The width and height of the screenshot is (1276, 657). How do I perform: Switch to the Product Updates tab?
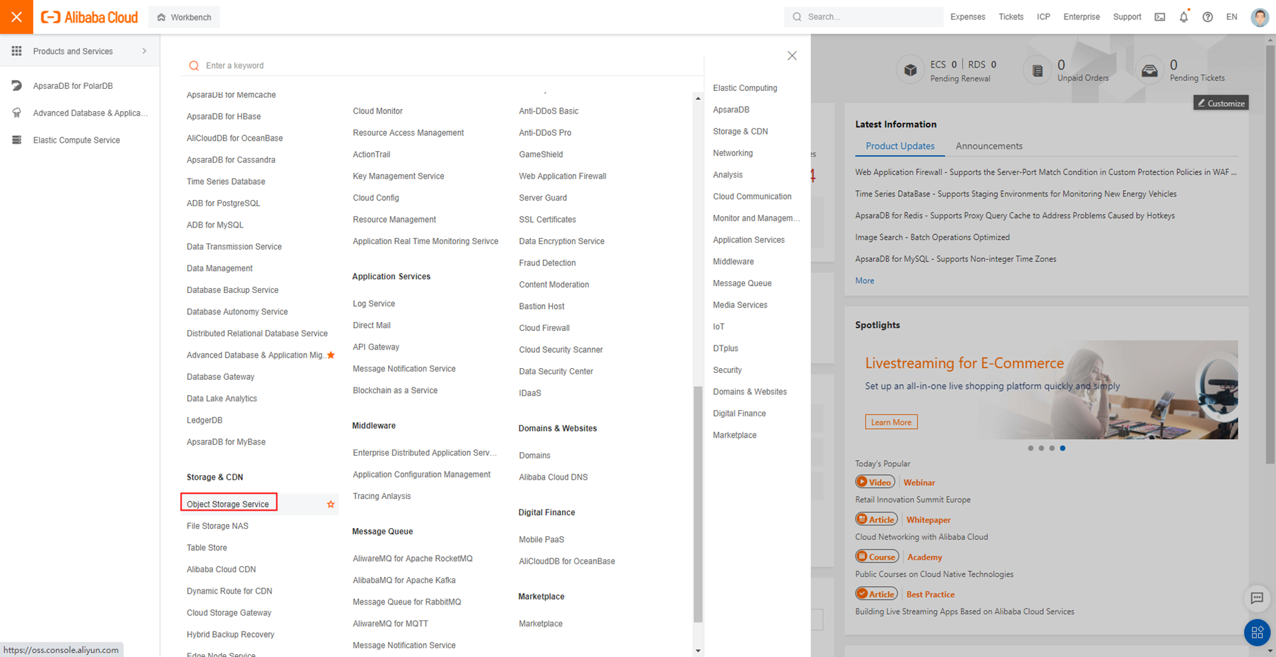pos(900,146)
